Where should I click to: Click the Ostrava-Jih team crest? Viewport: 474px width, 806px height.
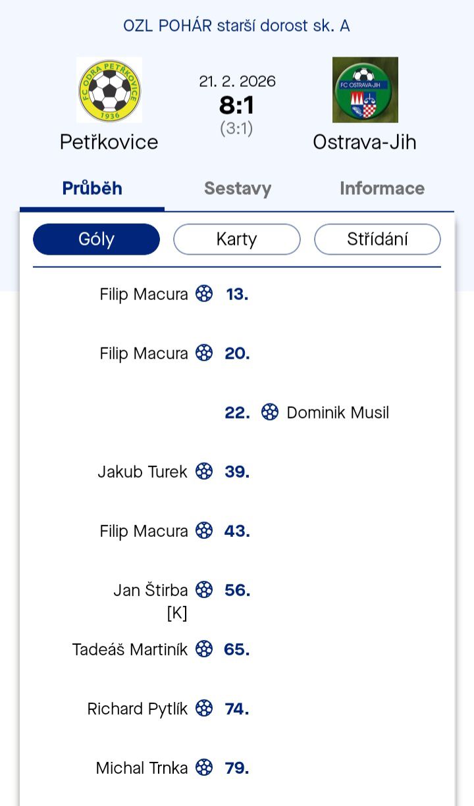coord(365,90)
